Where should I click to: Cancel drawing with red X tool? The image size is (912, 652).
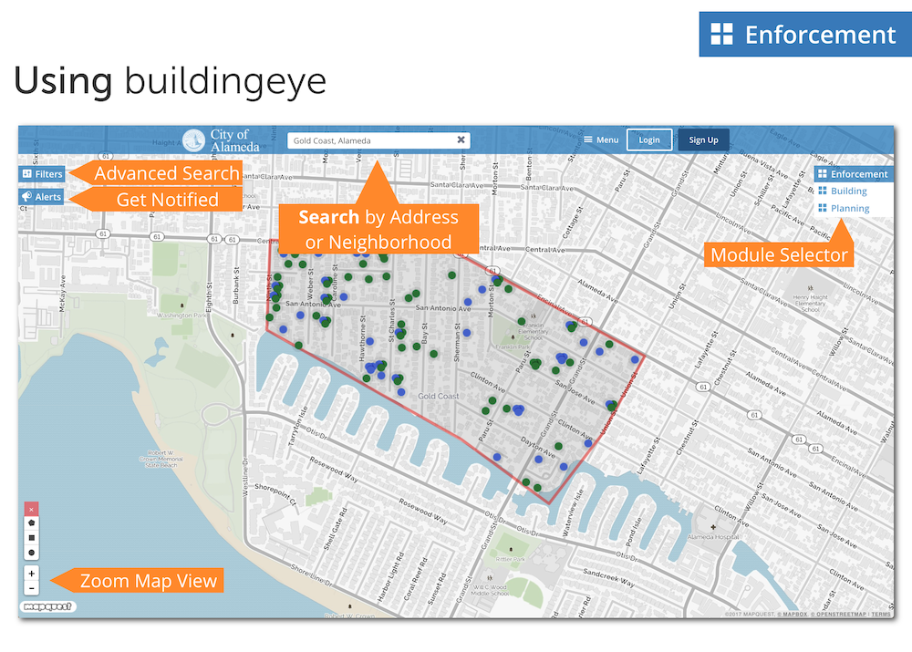point(31,509)
